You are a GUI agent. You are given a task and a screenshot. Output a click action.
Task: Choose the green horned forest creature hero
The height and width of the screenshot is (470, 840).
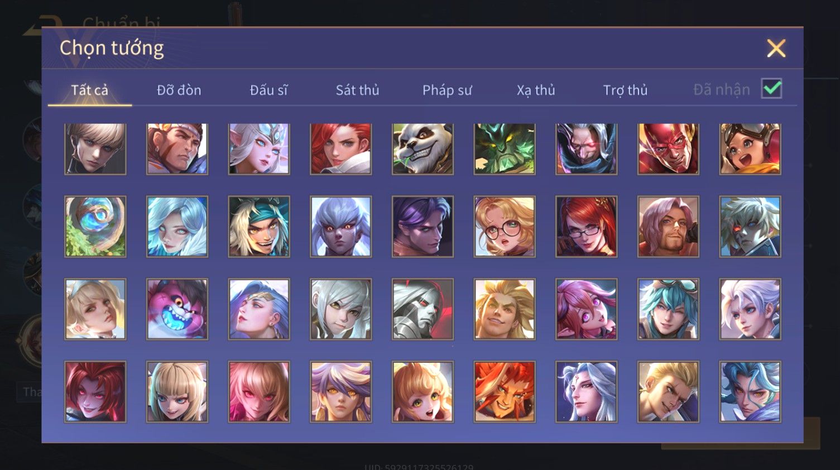(505, 149)
